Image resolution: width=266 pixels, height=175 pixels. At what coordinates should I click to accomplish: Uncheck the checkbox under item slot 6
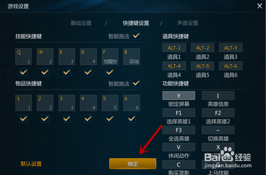(132, 118)
